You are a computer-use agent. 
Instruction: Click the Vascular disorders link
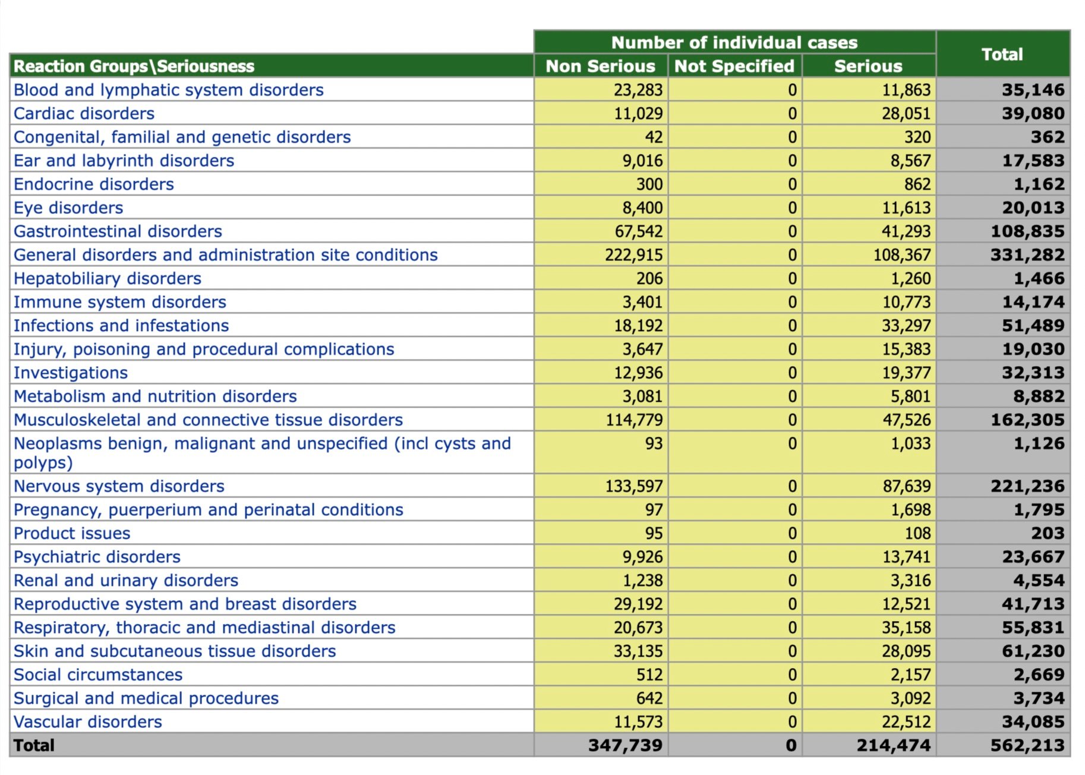tap(87, 722)
